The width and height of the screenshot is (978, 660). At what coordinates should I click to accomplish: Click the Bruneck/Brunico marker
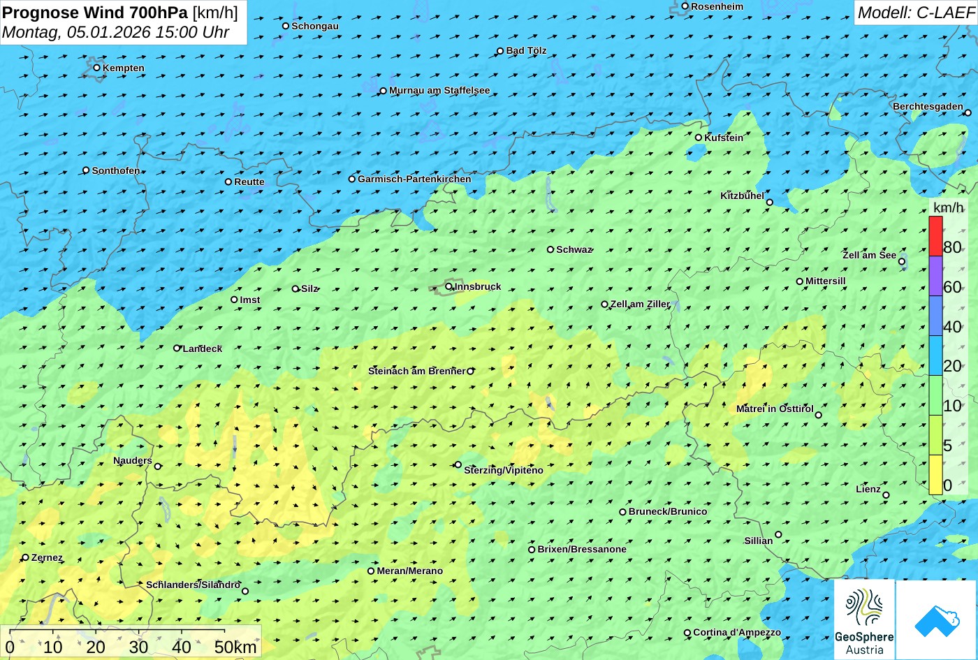point(622,512)
